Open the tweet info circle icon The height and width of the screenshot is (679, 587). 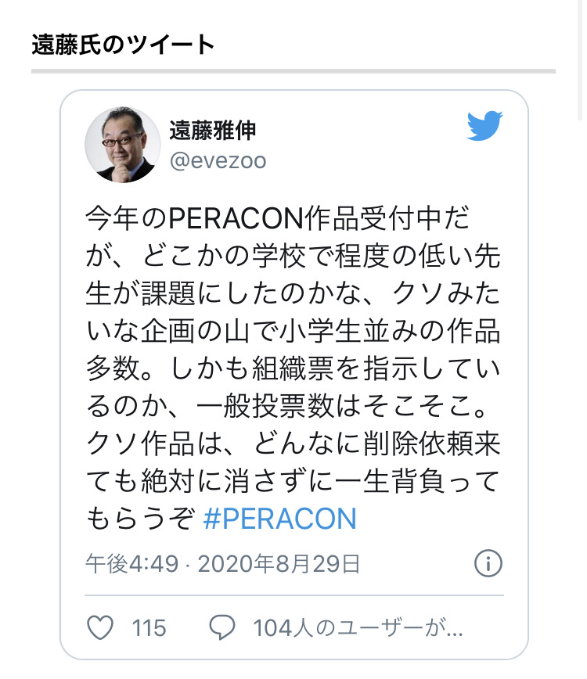pos(488,564)
